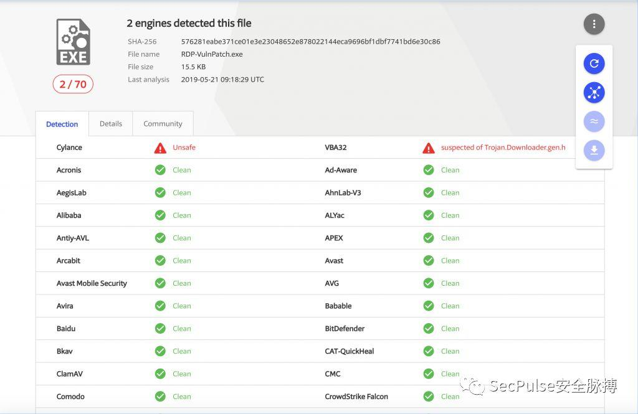The image size is (638, 414).
Task: Click the 2 / 70 detection score badge
Action: click(x=73, y=84)
